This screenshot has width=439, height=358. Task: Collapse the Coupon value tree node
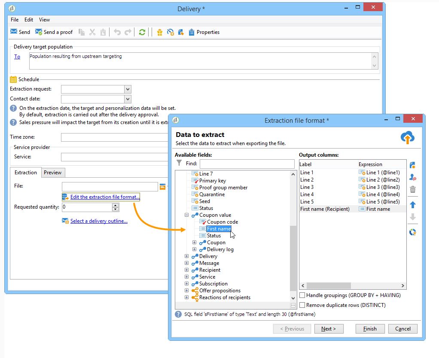pos(187,215)
